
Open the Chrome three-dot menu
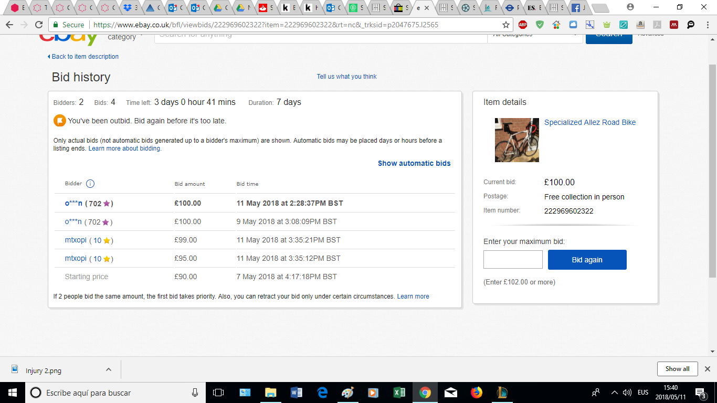pos(707,25)
